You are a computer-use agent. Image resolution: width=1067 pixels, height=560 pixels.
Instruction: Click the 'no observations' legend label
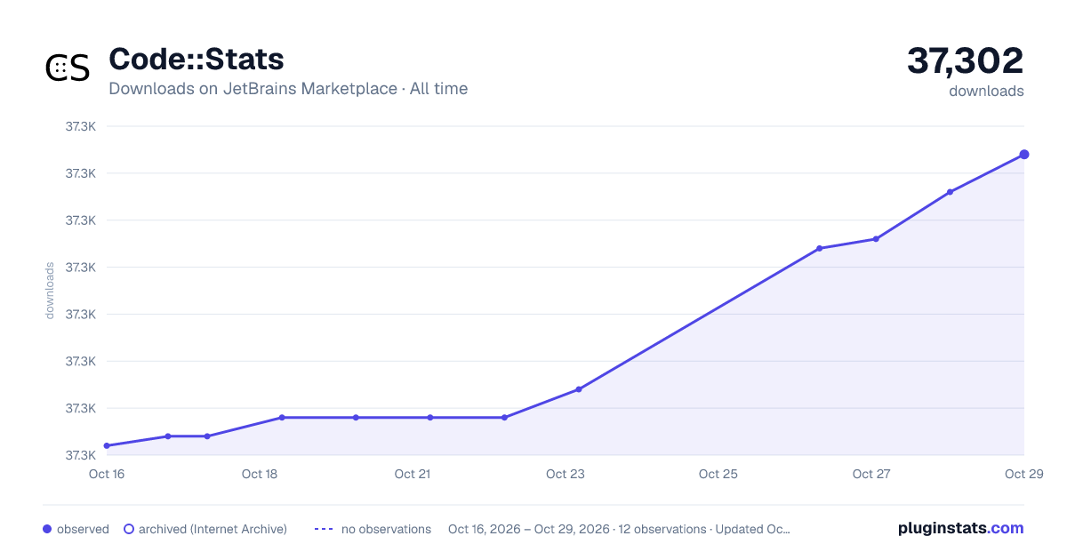coord(386,529)
